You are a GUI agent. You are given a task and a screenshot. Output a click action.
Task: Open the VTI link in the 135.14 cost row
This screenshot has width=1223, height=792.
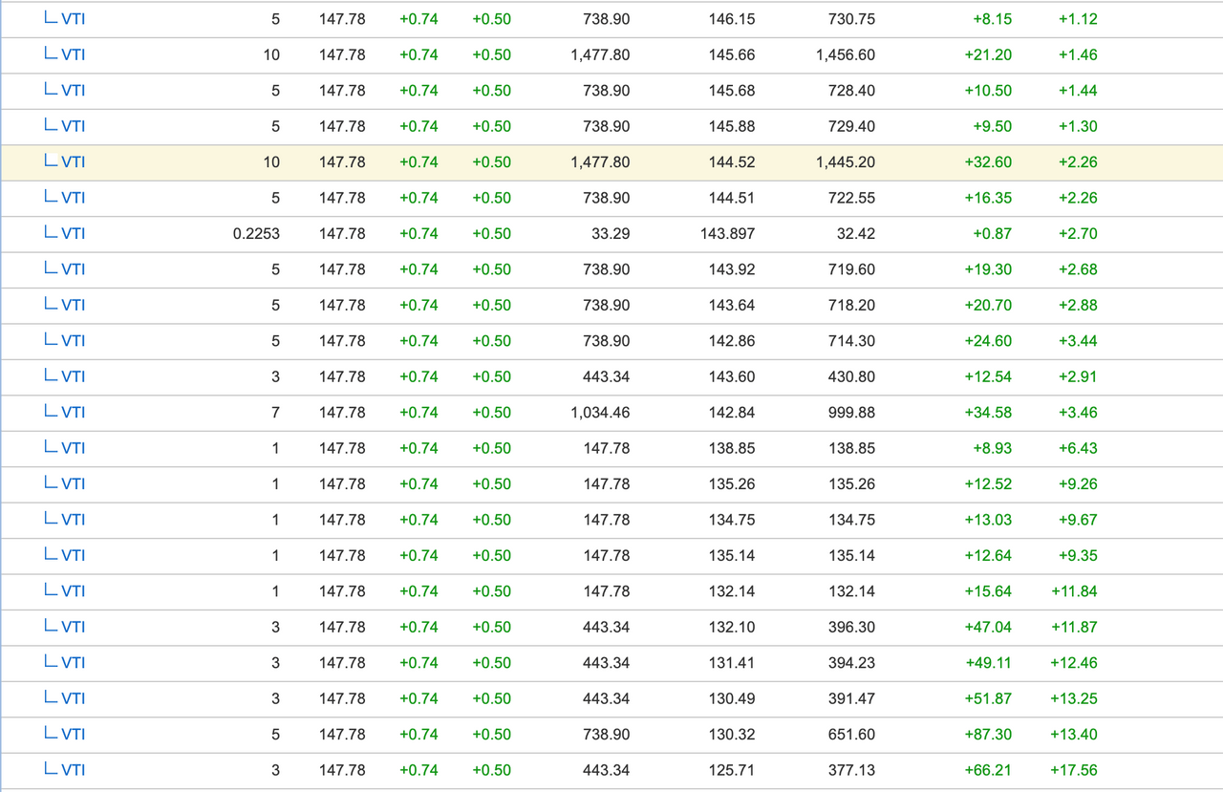73,555
